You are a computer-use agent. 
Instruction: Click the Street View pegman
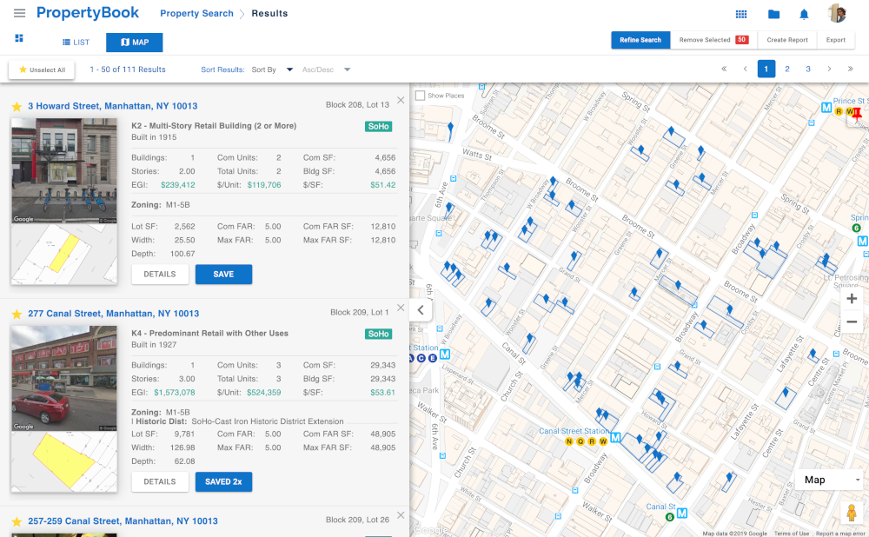coord(852,514)
